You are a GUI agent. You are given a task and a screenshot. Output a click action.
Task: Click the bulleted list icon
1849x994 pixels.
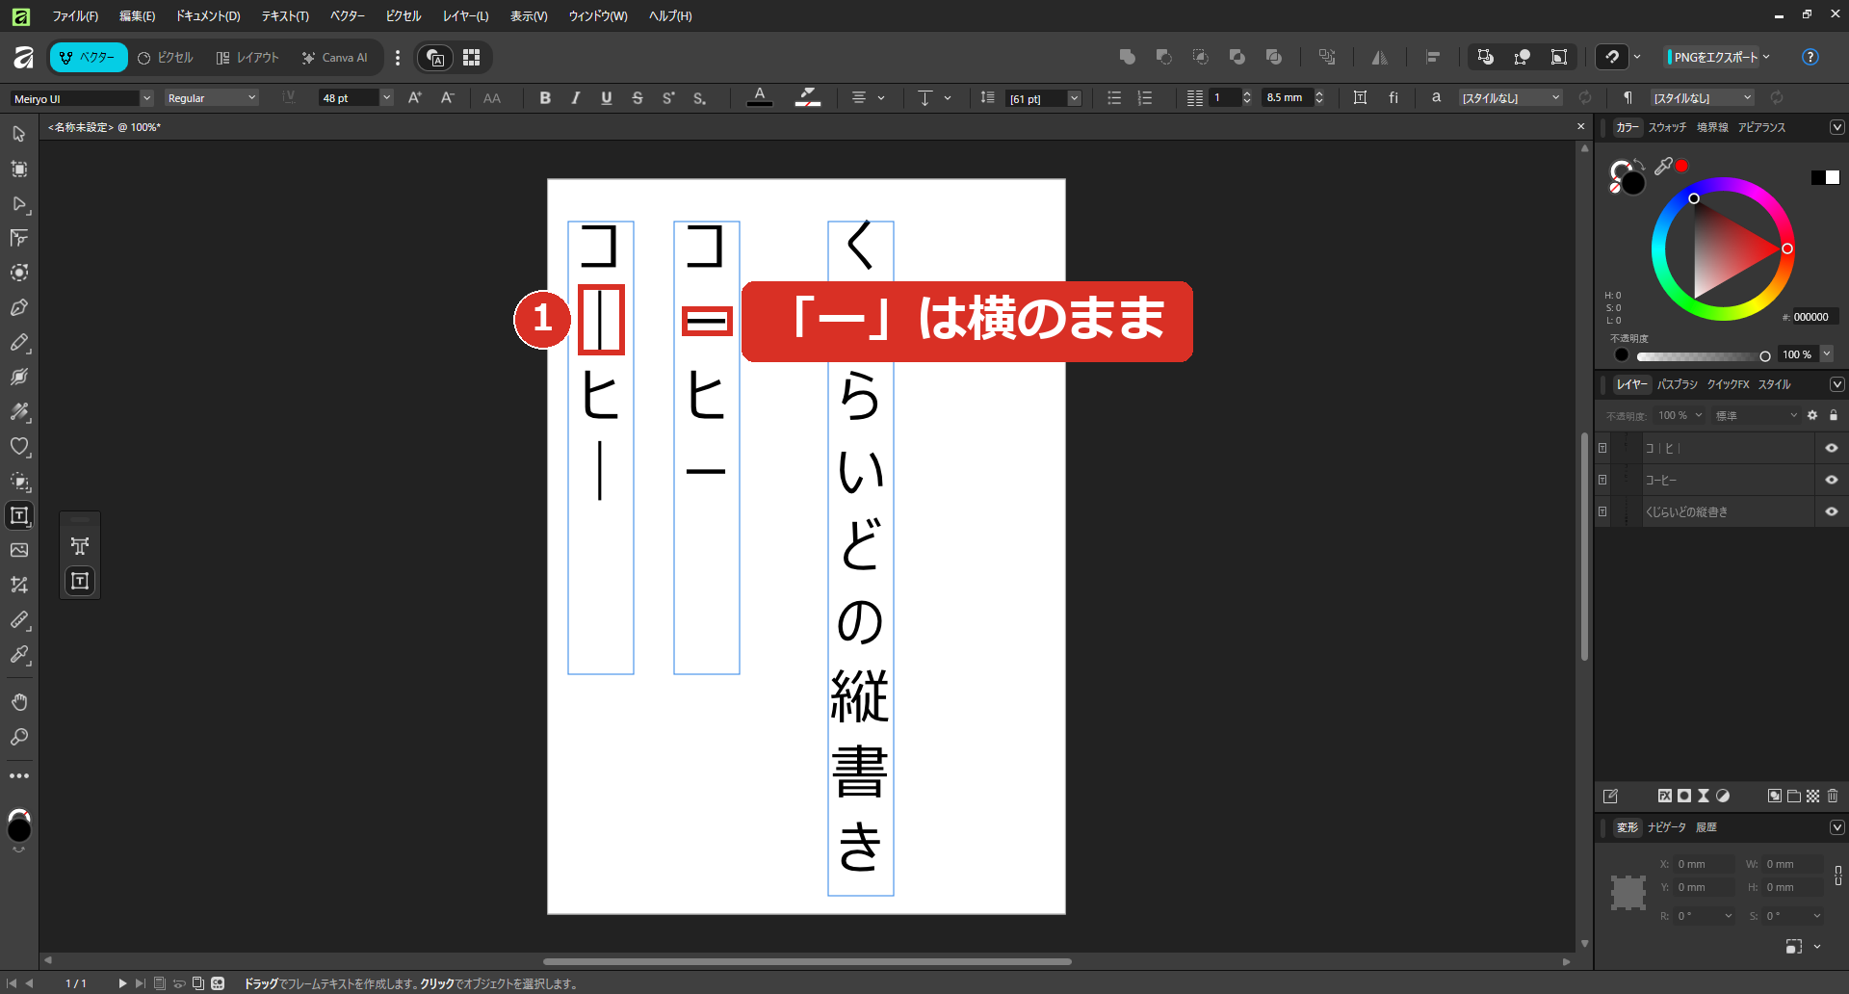1114,97
